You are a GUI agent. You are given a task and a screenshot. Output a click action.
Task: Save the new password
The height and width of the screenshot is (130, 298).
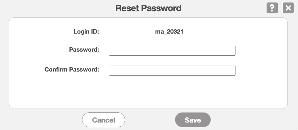(x=193, y=120)
